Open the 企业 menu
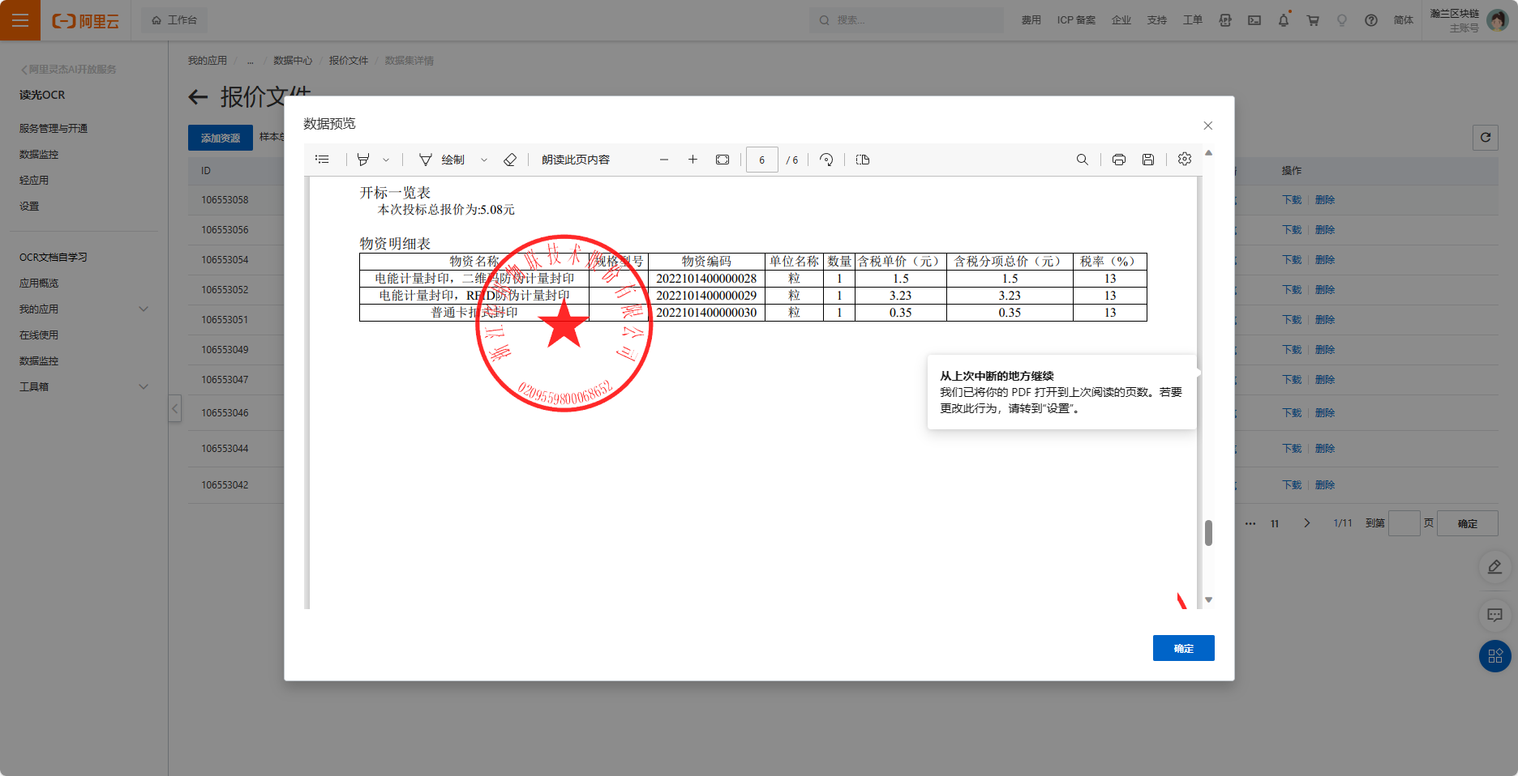Image resolution: width=1518 pixels, height=776 pixels. coord(1121,20)
